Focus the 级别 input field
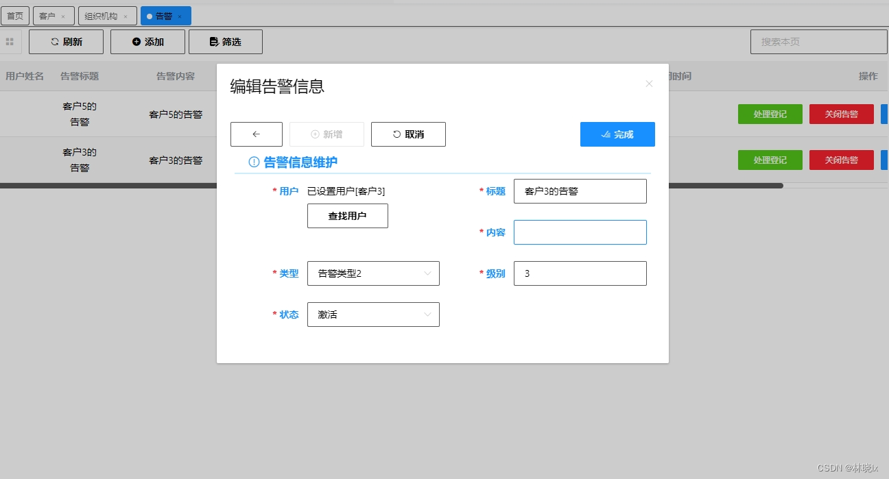 click(x=580, y=273)
